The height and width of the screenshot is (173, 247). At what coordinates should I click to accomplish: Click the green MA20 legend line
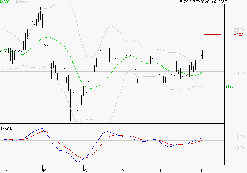point(11,2)
